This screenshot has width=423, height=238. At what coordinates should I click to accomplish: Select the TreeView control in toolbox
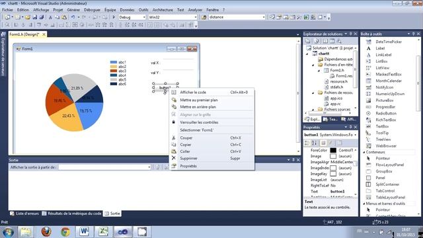tap(383, 139)
